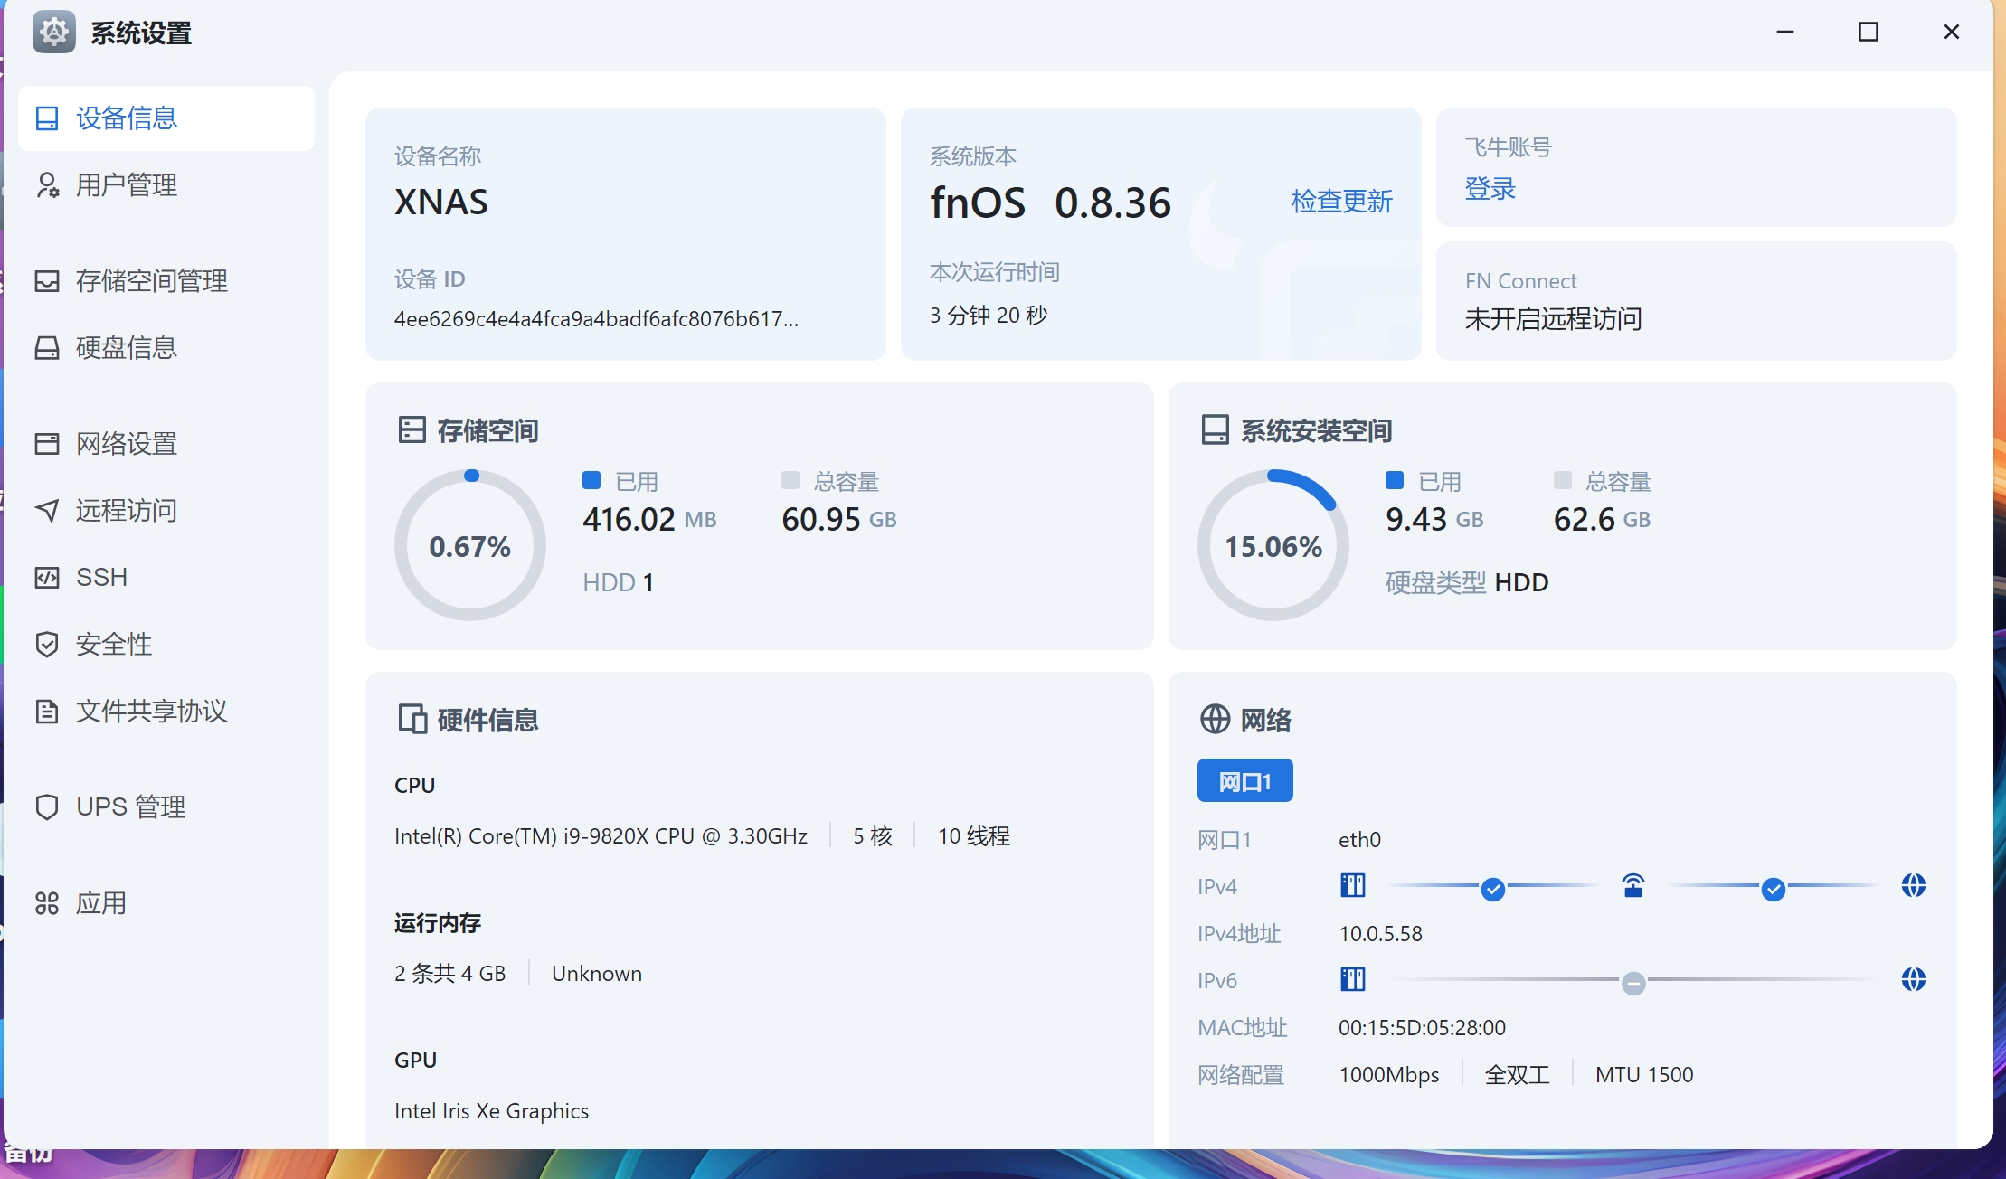Click the 应用 grid icon
This screenshot has width=2006, height=1179.
point(47,903)
